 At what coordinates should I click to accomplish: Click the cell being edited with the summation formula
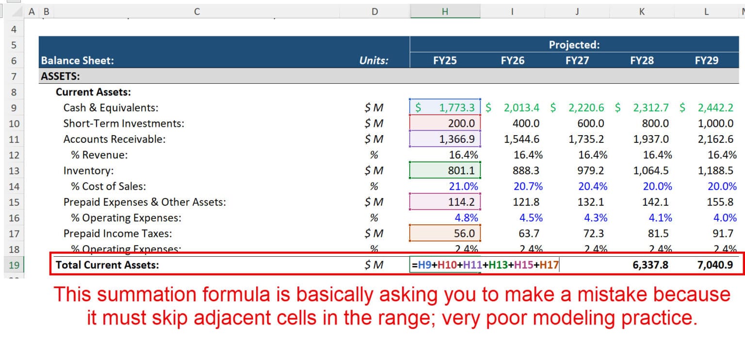[x=445, y=265]
